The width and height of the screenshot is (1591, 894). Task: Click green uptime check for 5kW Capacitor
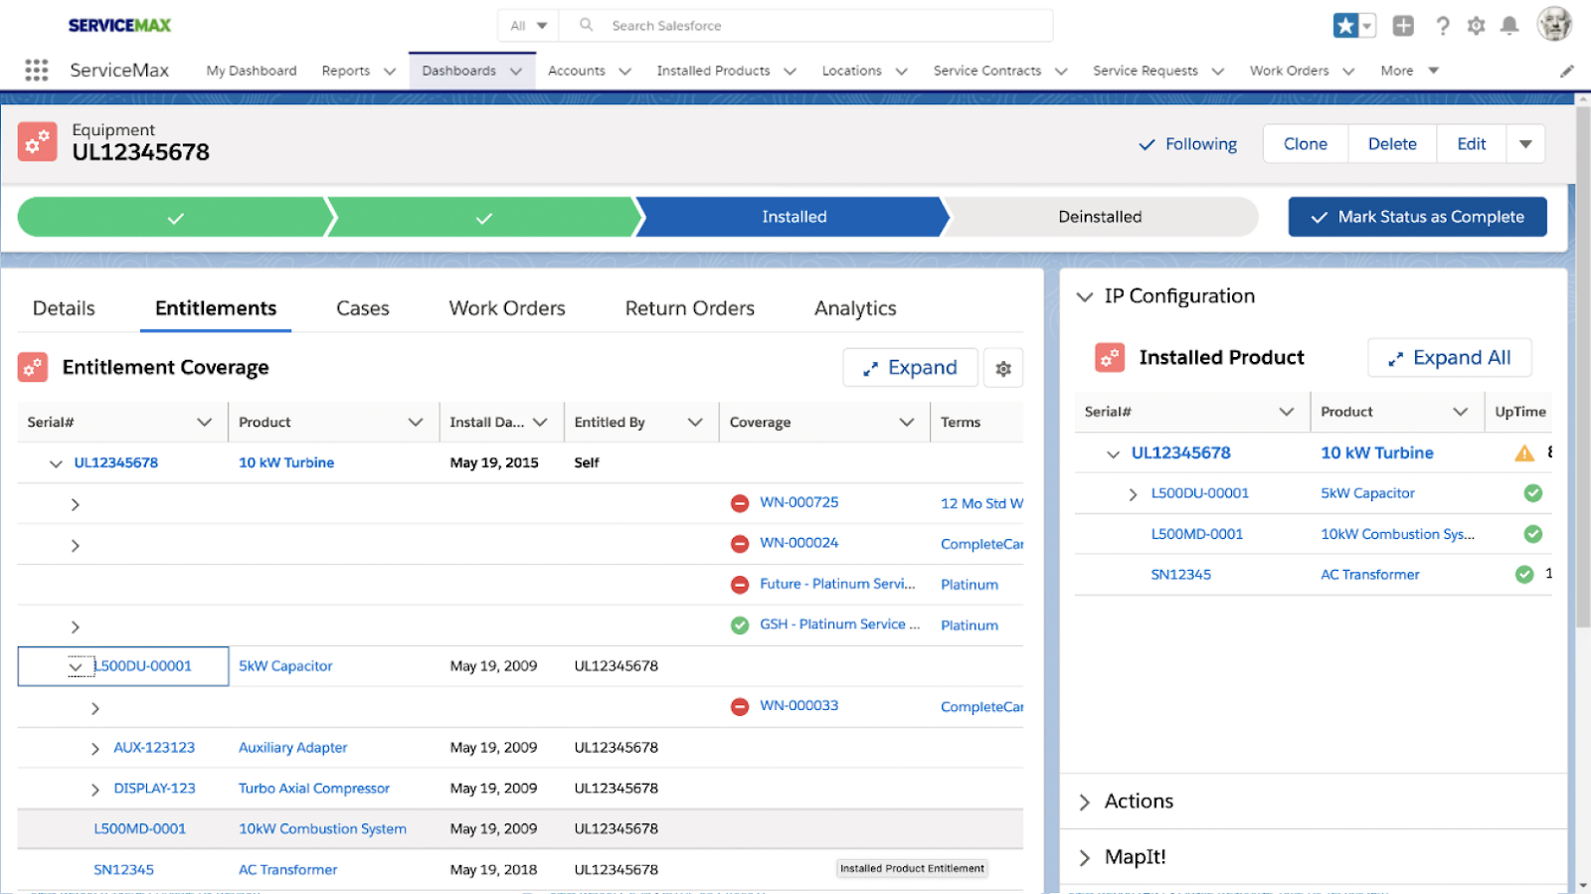(1533, 493)
